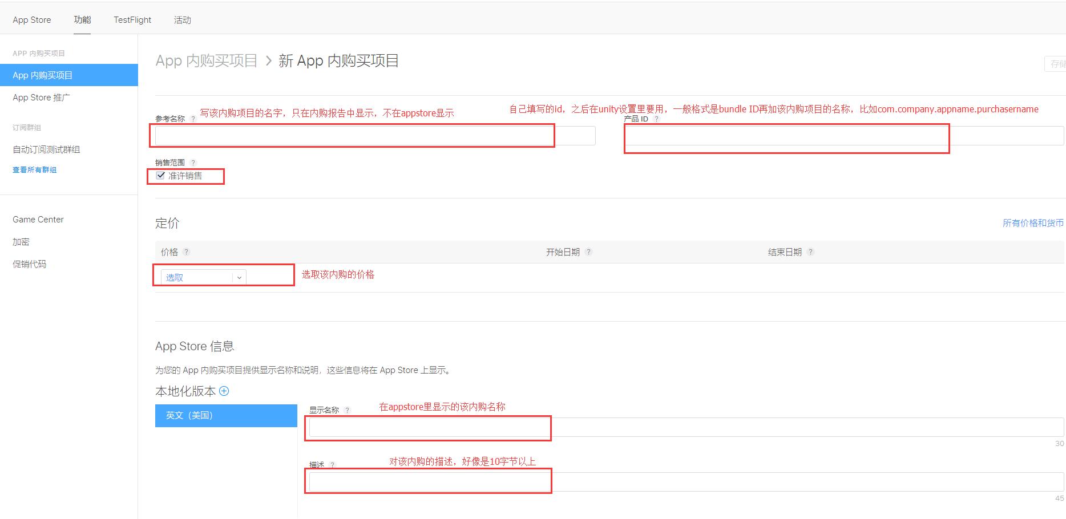Open App Store 推广 in the sidebar
The height and width of the screenshot is (519, 1066).
pos(41,97)
